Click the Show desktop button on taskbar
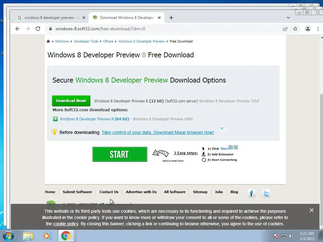The height and width of the screenshot is (242, 323). point(321,236)
